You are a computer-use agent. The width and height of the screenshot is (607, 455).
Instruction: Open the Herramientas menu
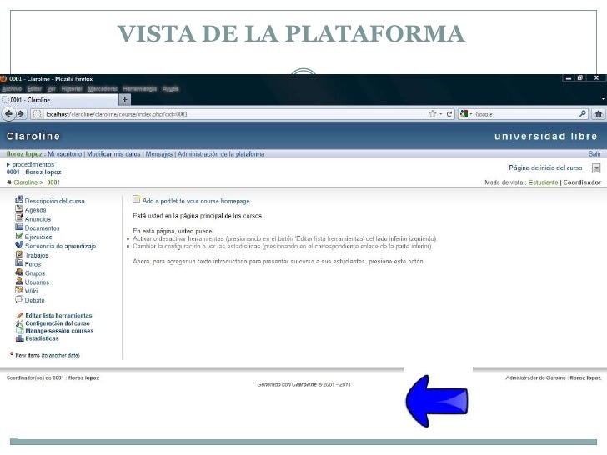click(x=140, y=89)
